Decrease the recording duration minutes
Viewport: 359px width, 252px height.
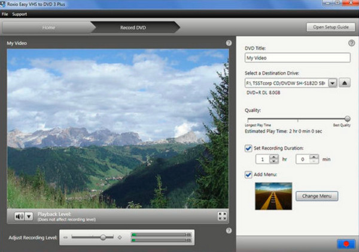[x=314, y=161]
